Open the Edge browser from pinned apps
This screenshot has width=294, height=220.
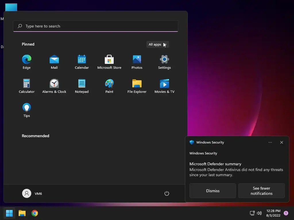[x=27, y=62]
